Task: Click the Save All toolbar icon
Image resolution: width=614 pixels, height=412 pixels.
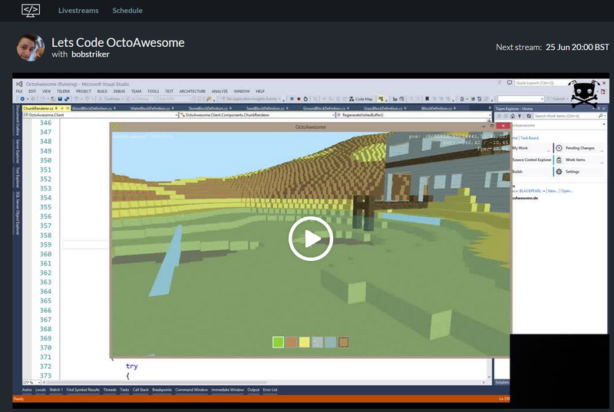Action: (67, 99)
